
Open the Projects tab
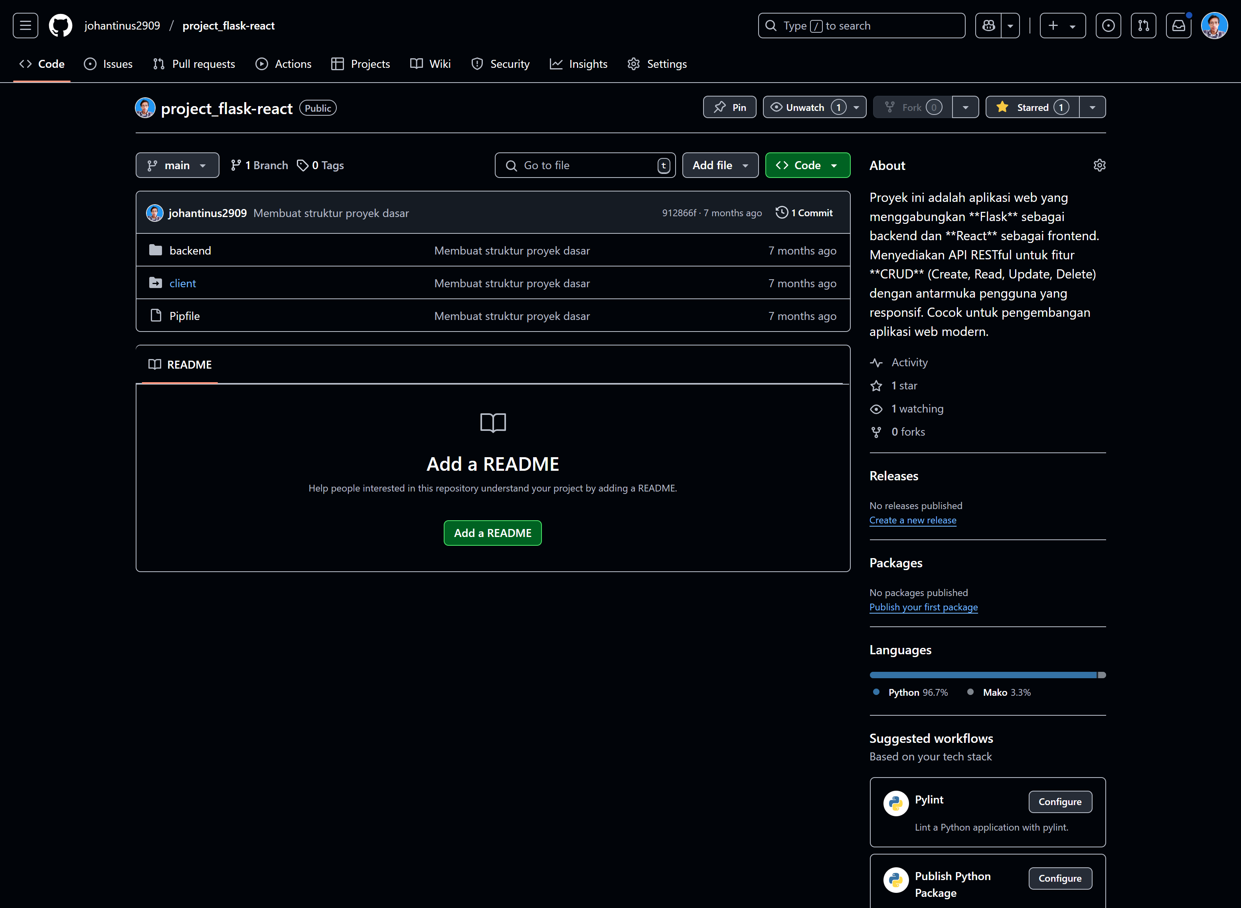point(361,64)
